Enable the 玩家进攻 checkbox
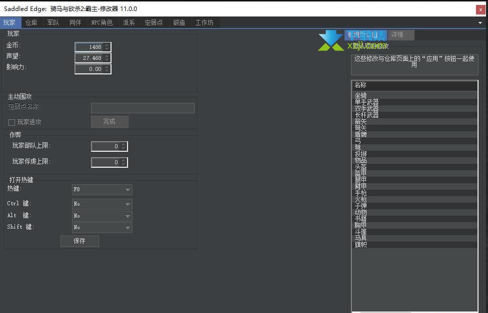The height and width of the screenshot is (313, 488). (x=12, y=122)
